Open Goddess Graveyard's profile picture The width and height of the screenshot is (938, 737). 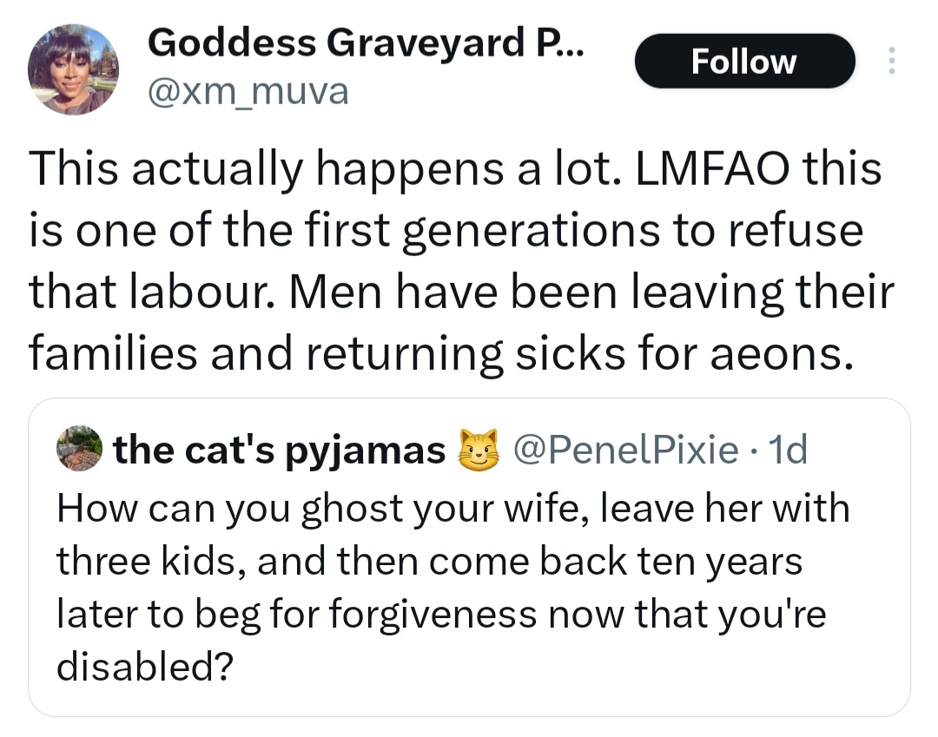(x=73, y=69)
